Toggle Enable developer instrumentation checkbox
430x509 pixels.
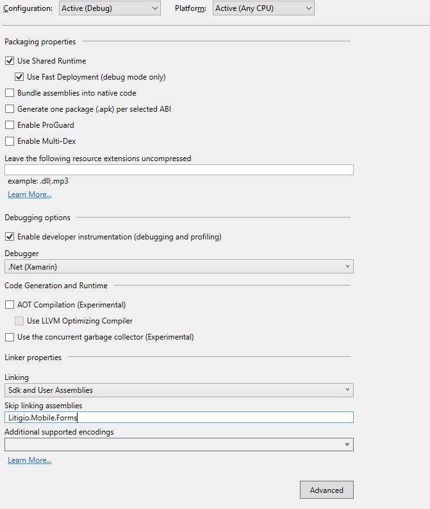[x=10, y=237]
